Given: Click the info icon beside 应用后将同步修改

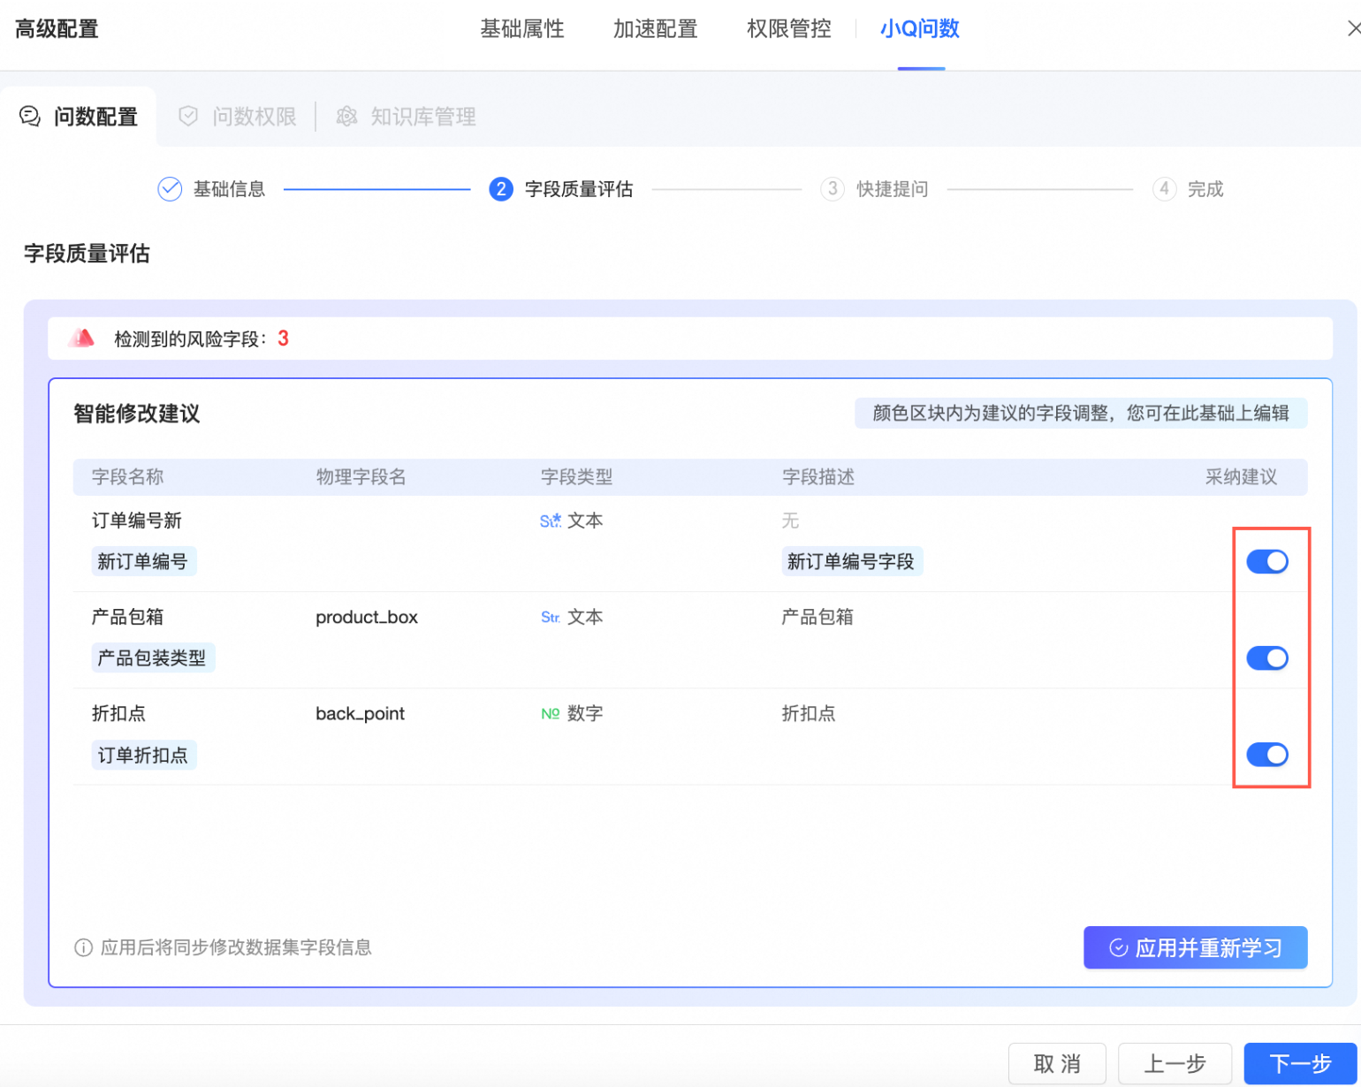Looking at the screenshot, I should [x=83, y=948].
